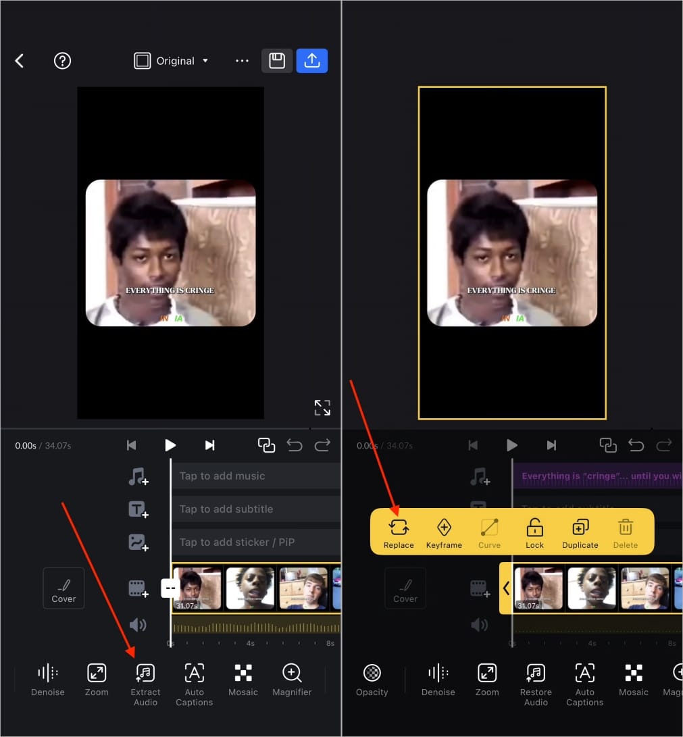Toggle fullscreen preview mode
This screenshot has width=683, height=737.
click(x=322, y=407)
